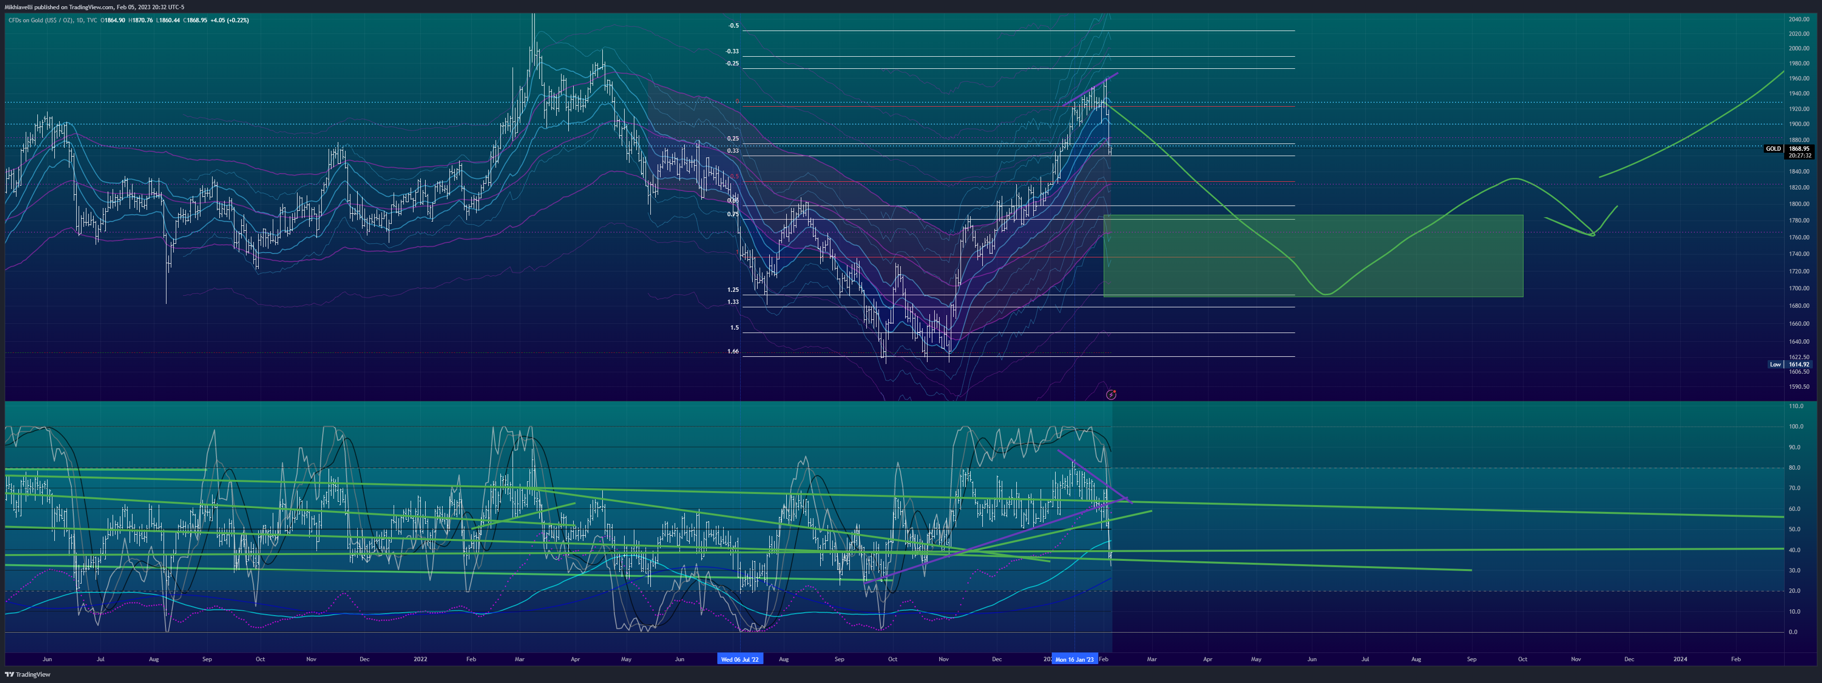Screen dimensions: 1822x683
Task: Click the close value C1868.95
Action: point(195,20)
